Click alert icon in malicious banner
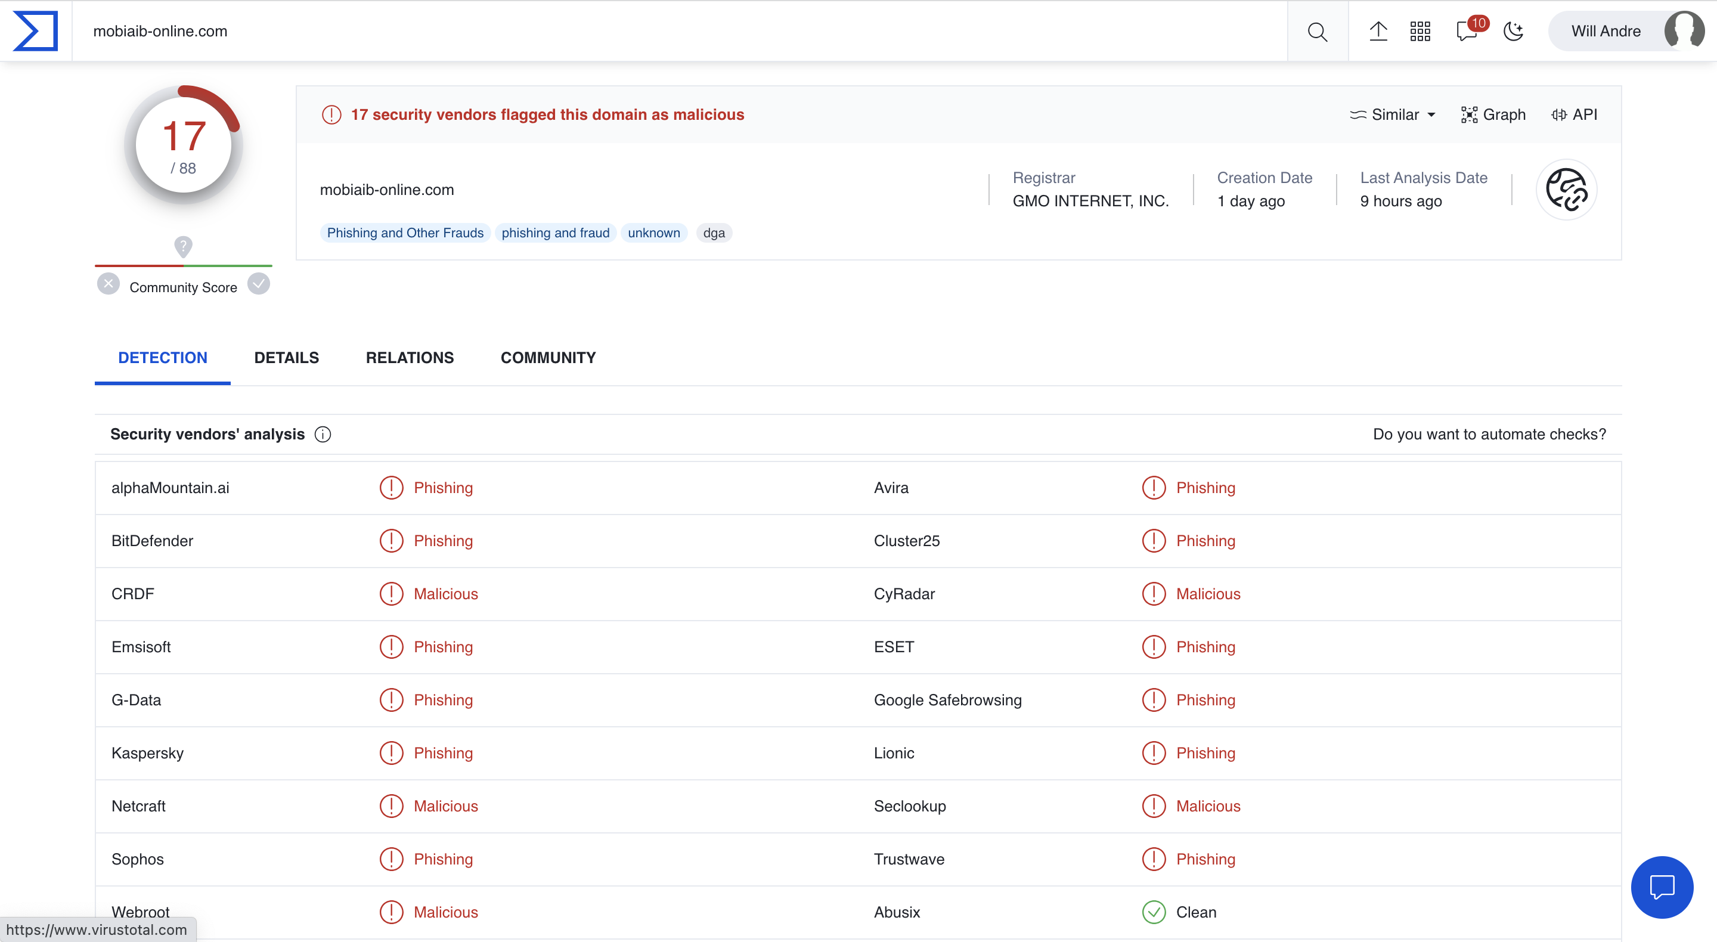1717x942 pixels. tap(331, 114)
